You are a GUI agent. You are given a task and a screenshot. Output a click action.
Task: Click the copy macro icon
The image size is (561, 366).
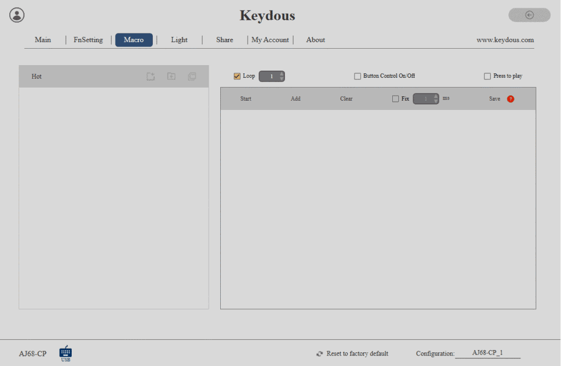(x=192, y=76)
